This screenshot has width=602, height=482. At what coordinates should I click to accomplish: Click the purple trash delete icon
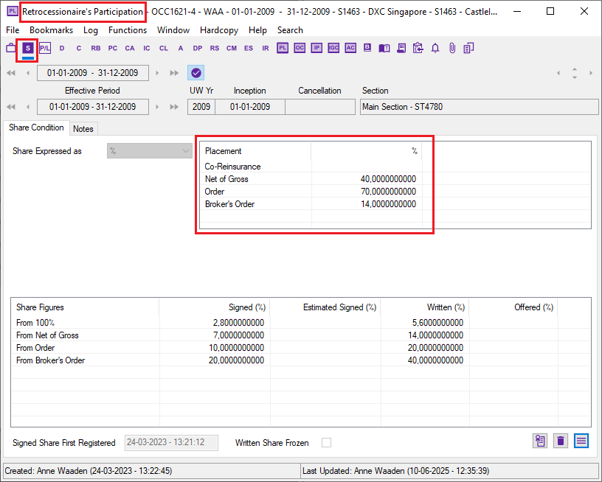561,441
